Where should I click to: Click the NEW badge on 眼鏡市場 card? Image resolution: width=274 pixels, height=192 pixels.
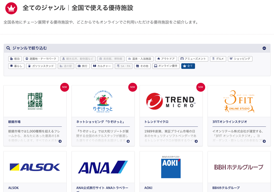(64, 87)
